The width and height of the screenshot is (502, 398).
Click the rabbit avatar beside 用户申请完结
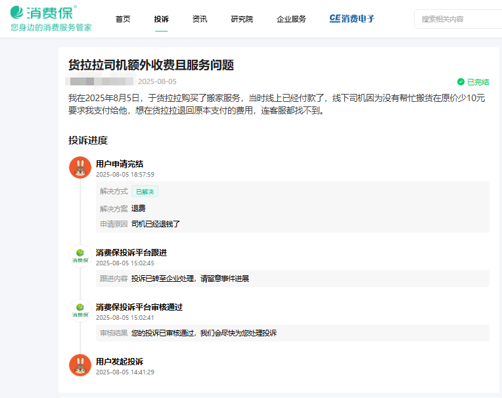(80, 167)
